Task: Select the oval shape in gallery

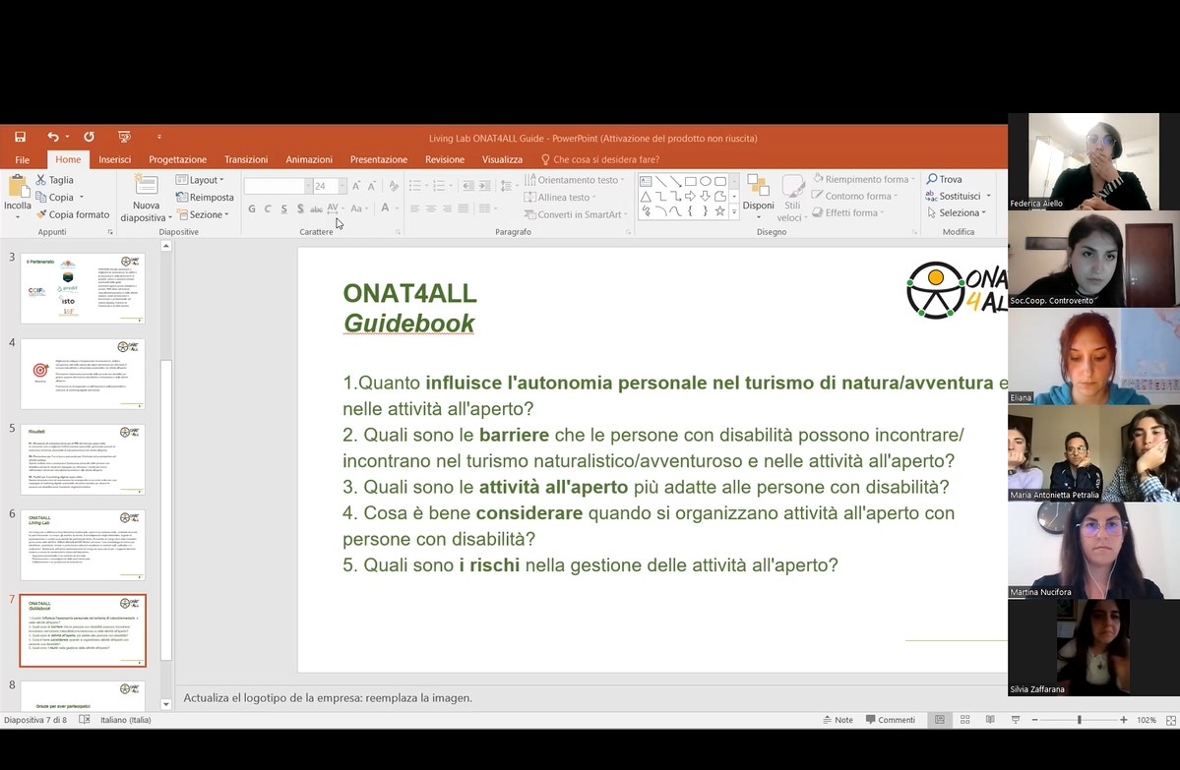Action: [705, 181]
